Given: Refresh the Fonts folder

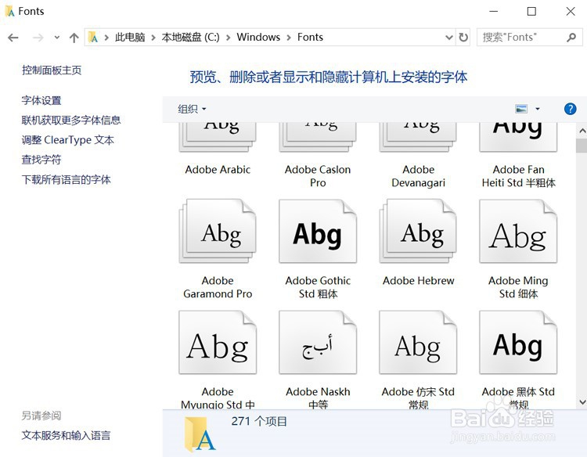Looking at the screenshot, I should [463, 38].
